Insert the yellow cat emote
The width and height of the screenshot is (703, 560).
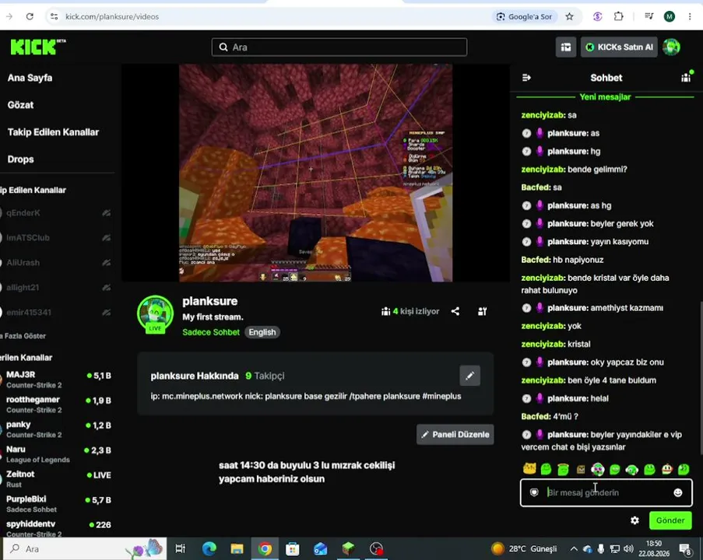pyautogui.click(x=529, y=469)
